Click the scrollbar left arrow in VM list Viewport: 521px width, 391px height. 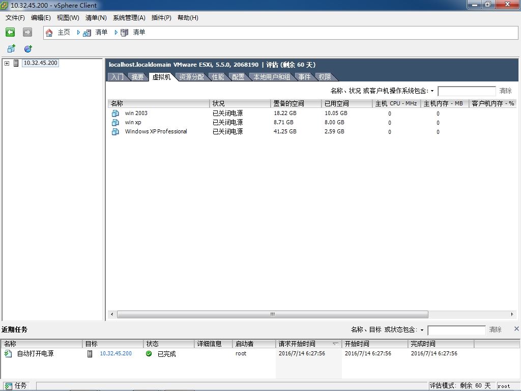tap(112, 314)
